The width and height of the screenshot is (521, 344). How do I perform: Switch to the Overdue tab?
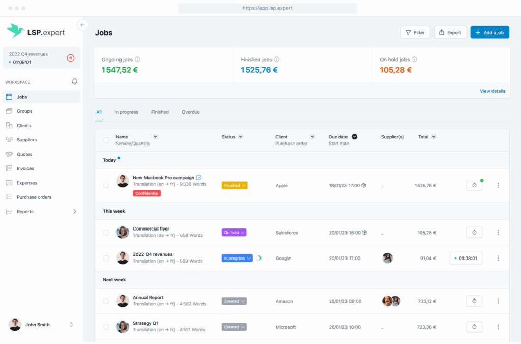(x=191, y=112)
